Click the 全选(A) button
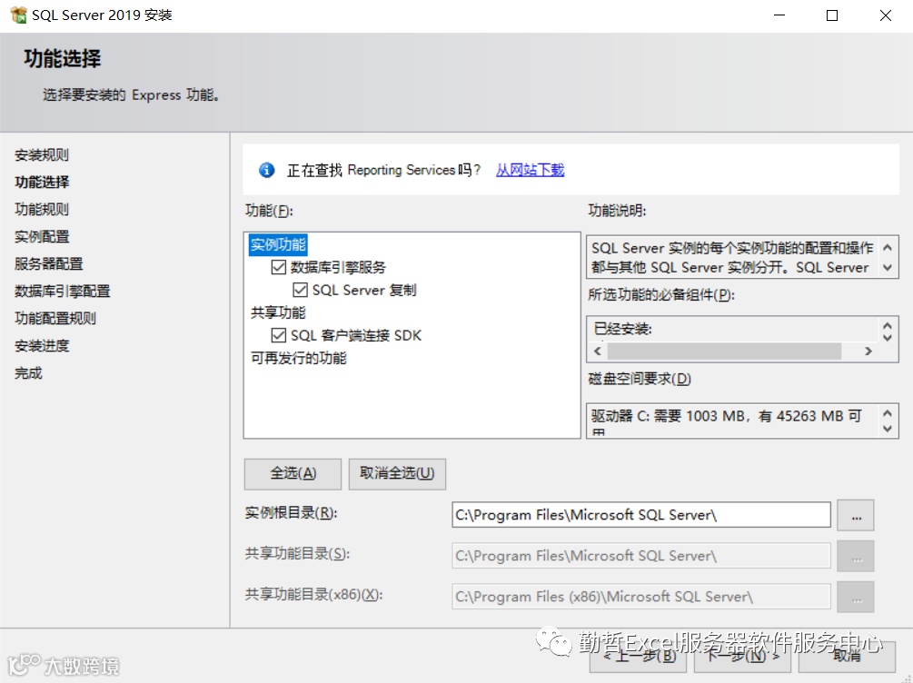913x683 pixels. (293, 473)
